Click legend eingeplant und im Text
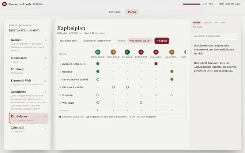The height and width of the screenshot is (153, 245). (72, 117)
